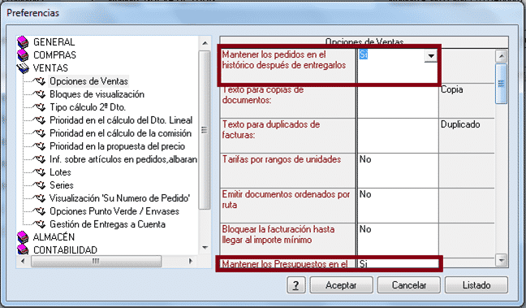The image size is (526, 308).
Task: Select Visualización 'Su Numero de Pedido'
Action: [x=120, y=198]
